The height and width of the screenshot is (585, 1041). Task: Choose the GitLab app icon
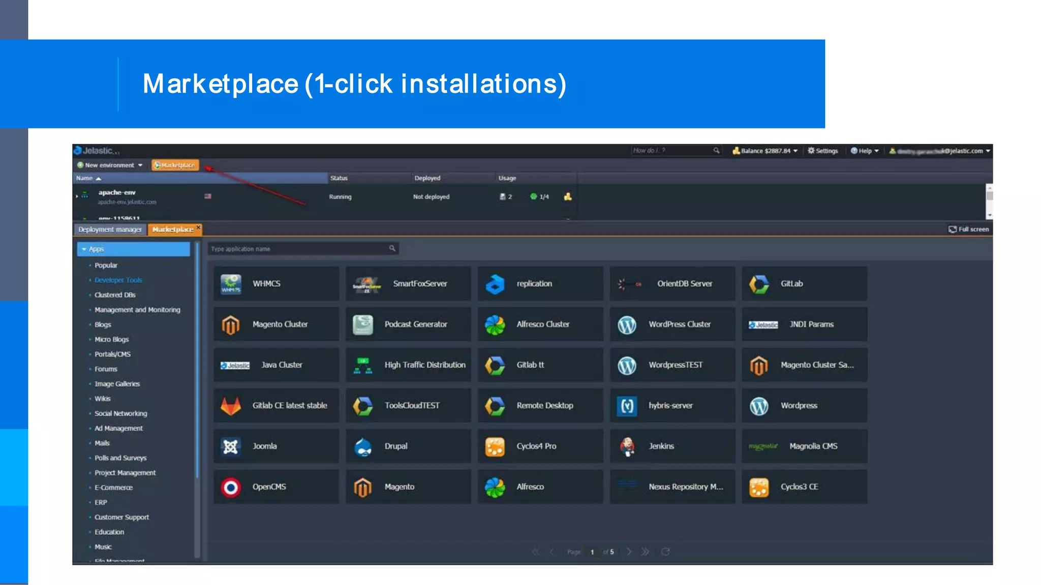pos(758,284)
